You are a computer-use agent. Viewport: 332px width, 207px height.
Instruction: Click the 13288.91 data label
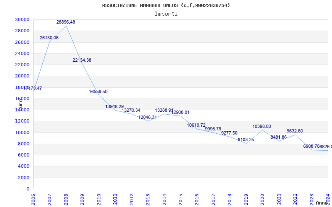tap(164, 110)
